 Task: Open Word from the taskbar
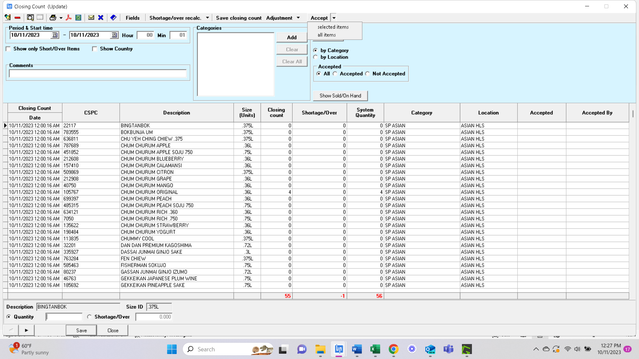(357, 349)
